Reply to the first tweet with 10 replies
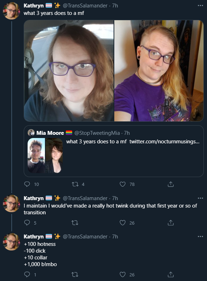The width and height of the screenshot is (207, 281). click(x=27, y=184)
